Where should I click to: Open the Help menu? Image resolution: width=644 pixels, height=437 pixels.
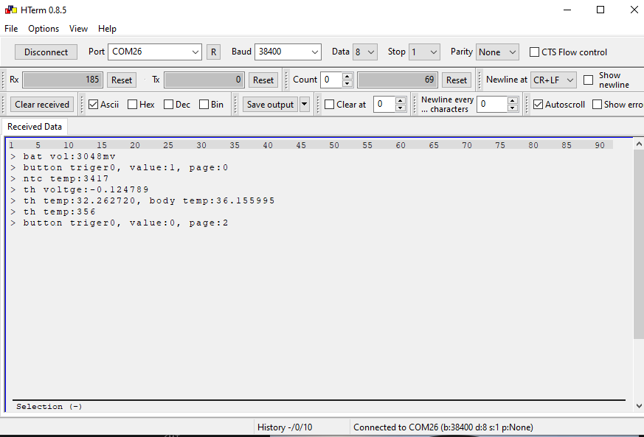(107, 29)
